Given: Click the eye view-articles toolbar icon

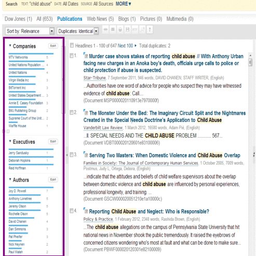Looking at the screenshot, I should coord(105,30).
